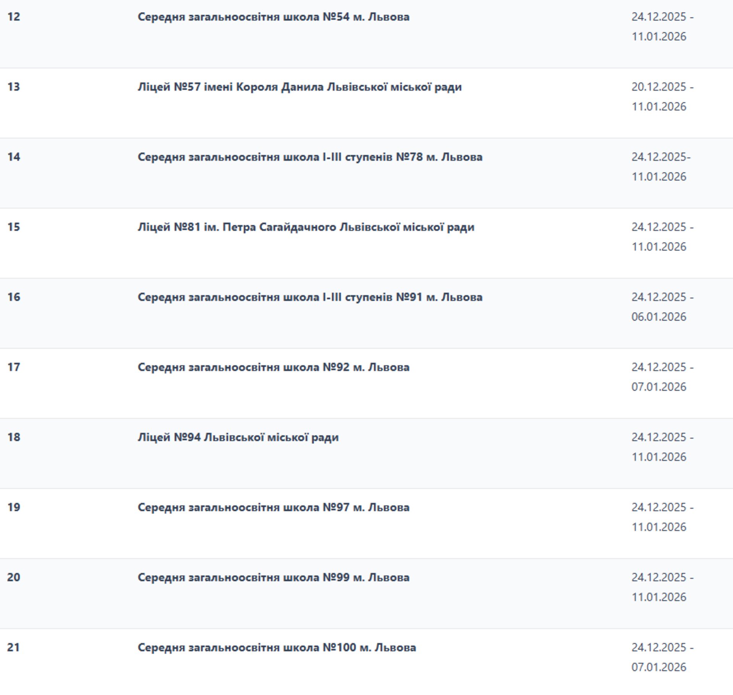This screenshot has width=733, height=695.
Task: Select school №100 м. Львова name
Action: tap(277, 648)
